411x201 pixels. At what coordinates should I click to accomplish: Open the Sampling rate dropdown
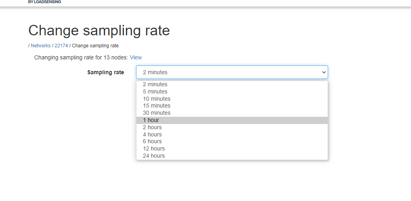(x=232, y=72)
